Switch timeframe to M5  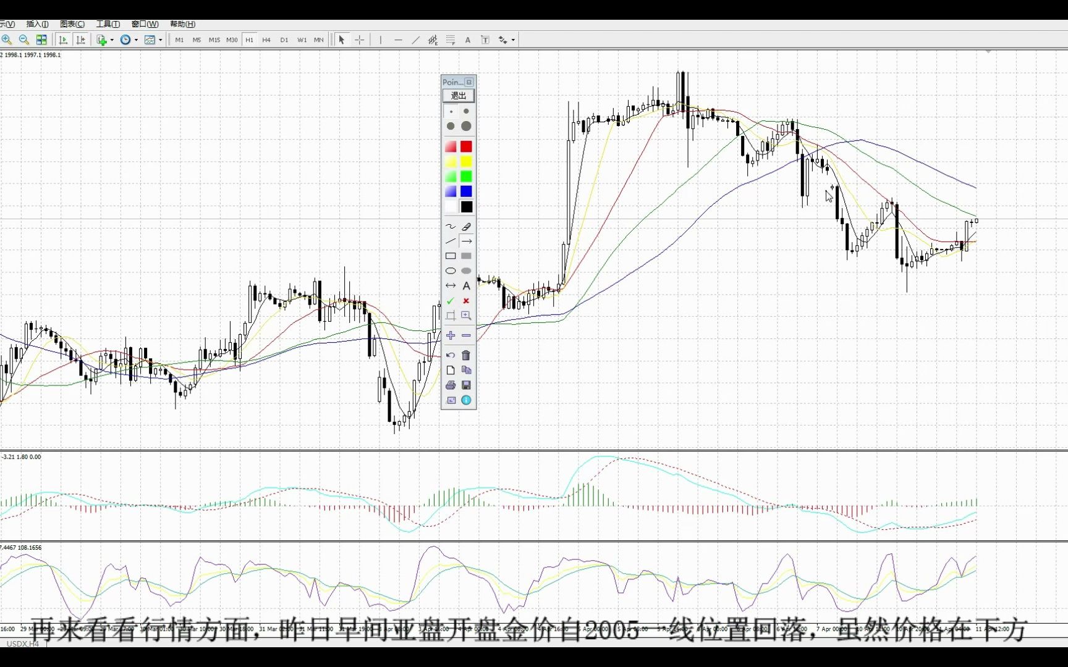[197, 40]
